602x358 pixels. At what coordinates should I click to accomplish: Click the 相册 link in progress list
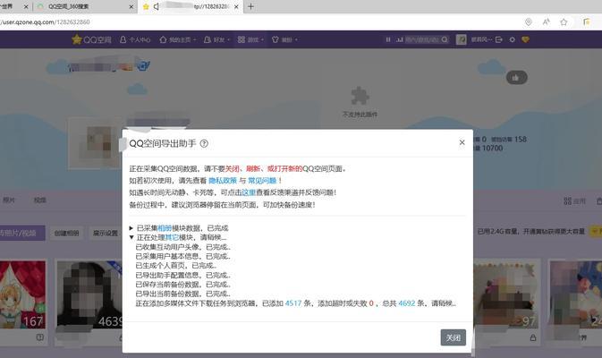coord(165,228)
